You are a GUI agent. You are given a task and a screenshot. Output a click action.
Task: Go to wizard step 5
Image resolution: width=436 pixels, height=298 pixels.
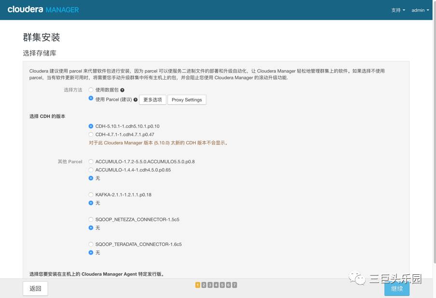[222, 285]
